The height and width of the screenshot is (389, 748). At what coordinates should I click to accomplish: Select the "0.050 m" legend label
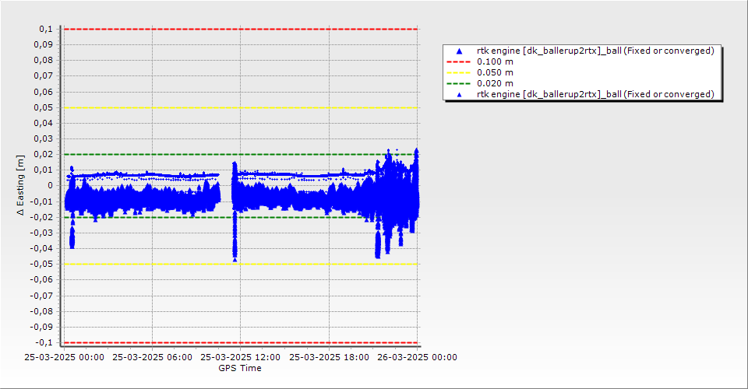point(495,73)
